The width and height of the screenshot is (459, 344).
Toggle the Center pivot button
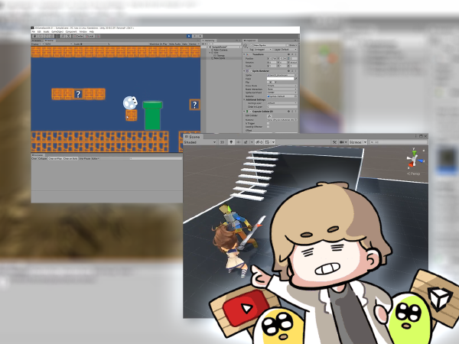(78, 36)
